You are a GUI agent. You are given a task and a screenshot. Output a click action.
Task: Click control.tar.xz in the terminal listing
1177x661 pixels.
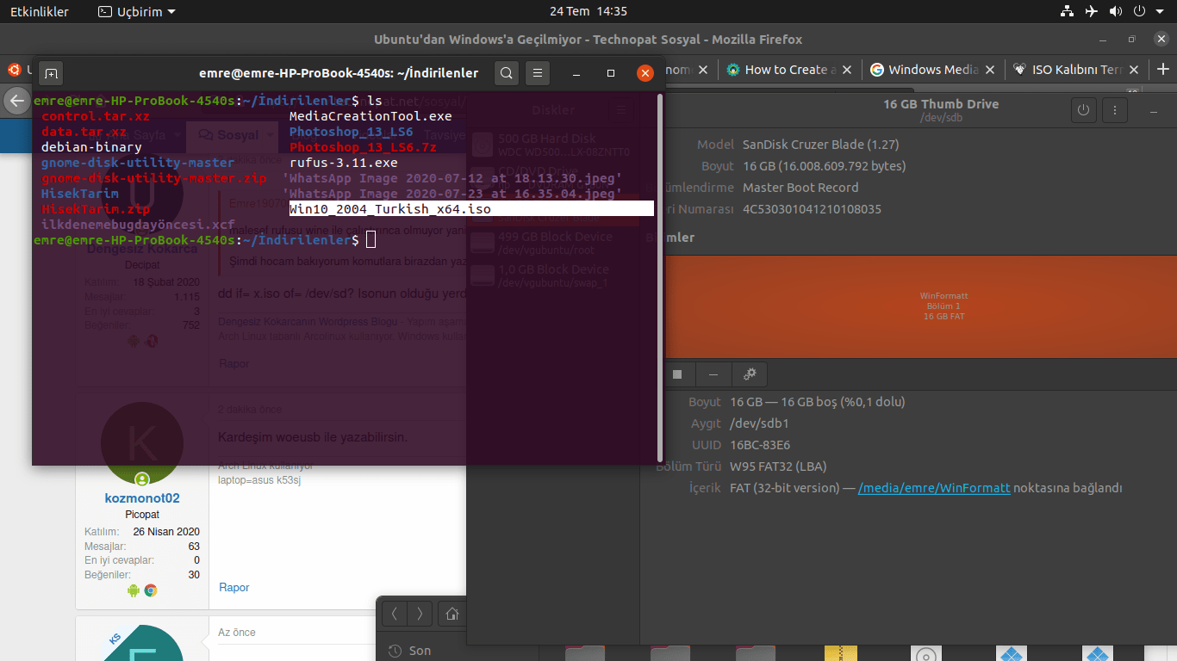(x=96, y=116)
